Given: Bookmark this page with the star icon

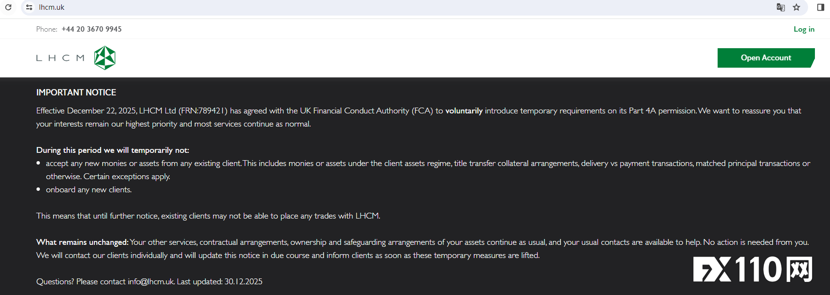Looking at the screenshot, I should tap(796, 7).
